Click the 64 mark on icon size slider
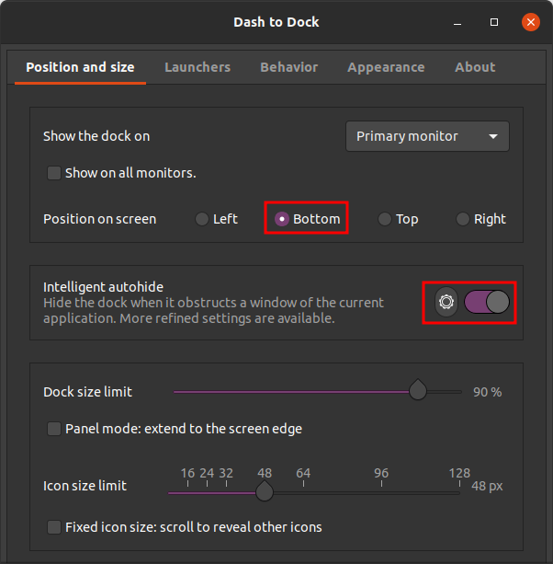553x564 pixels. pyautogui.click(x=303, y=473)
